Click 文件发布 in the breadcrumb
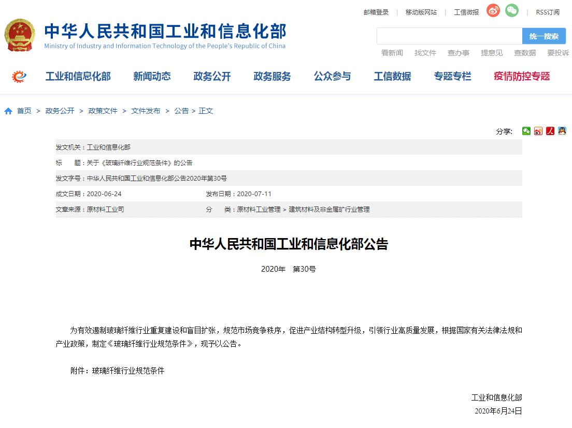This screenshot has height=428, width=572. [x=146, y=111]
